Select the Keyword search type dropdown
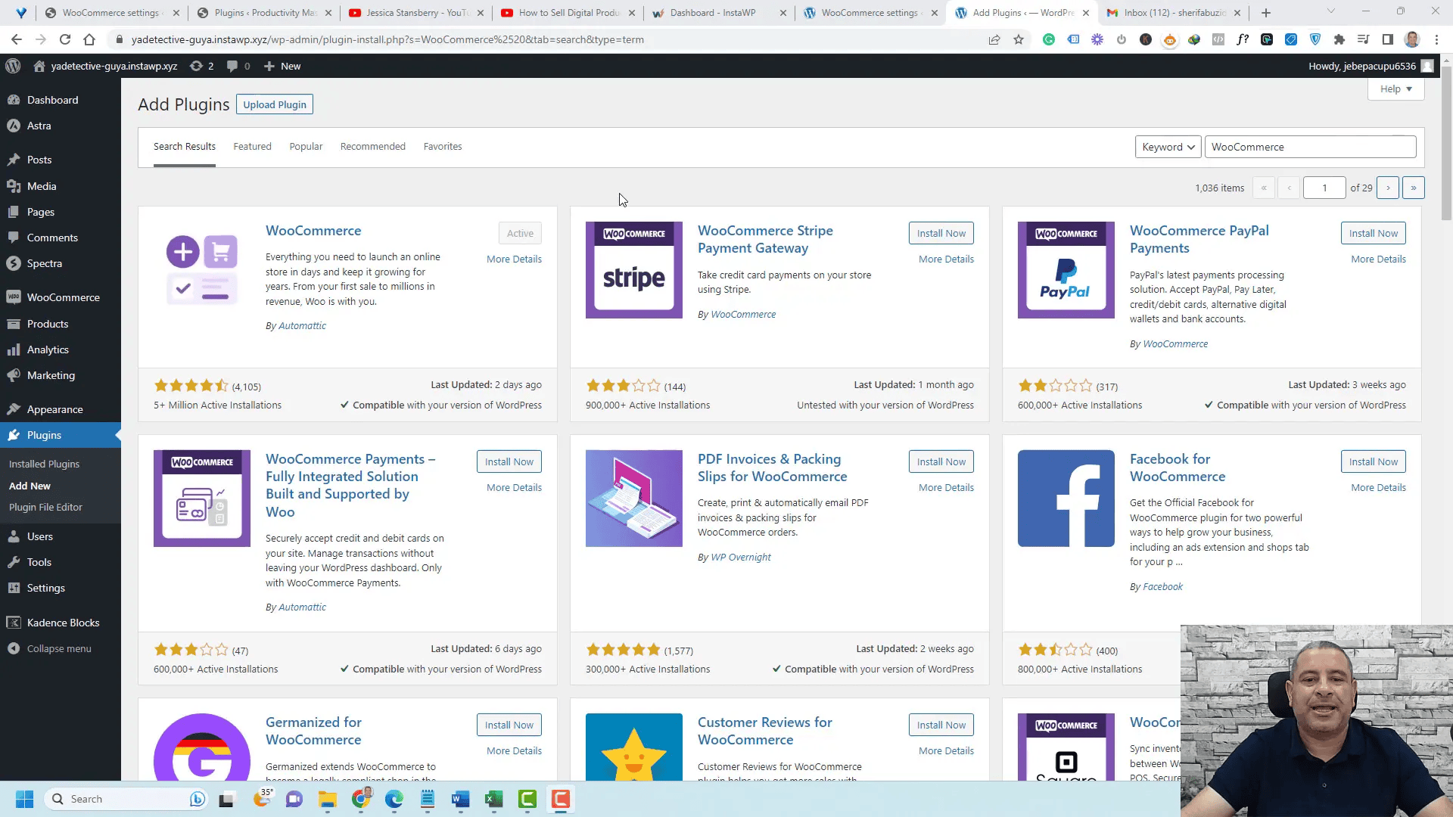 tap(1168, 147)
